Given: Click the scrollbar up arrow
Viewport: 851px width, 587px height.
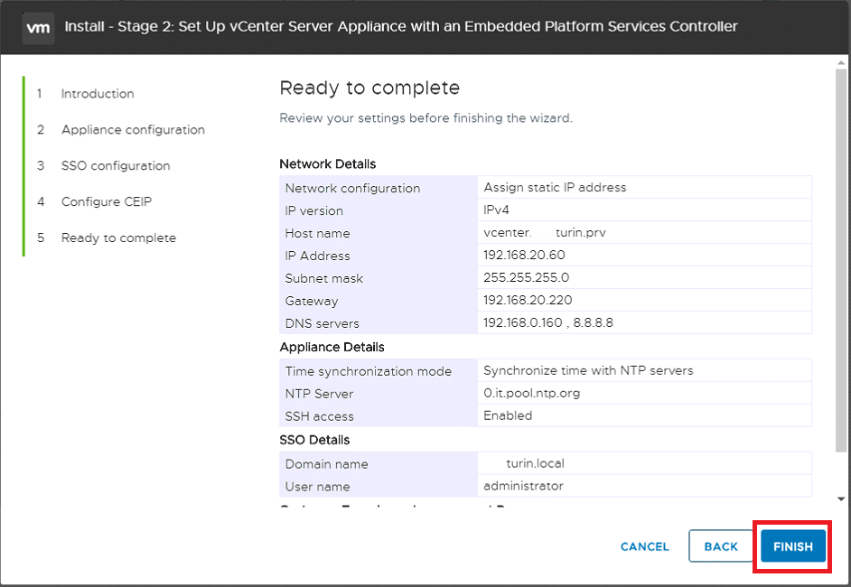Looking at the screenshot, I should [841, 63].
